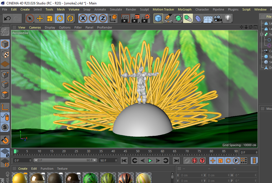The width and height of the screenshot is (272, 183).
Task: Open material manager Texture menu
Action: coord(62,169)
